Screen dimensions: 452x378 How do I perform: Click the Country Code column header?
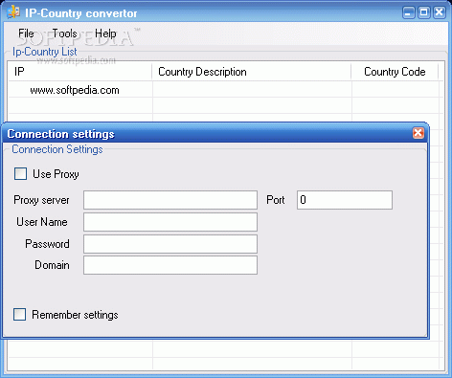pyautogui.click(x=395, y=72)
